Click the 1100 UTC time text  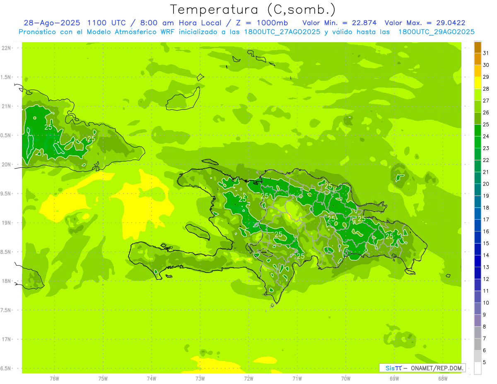pyautogui.click(x=107, y=23)
